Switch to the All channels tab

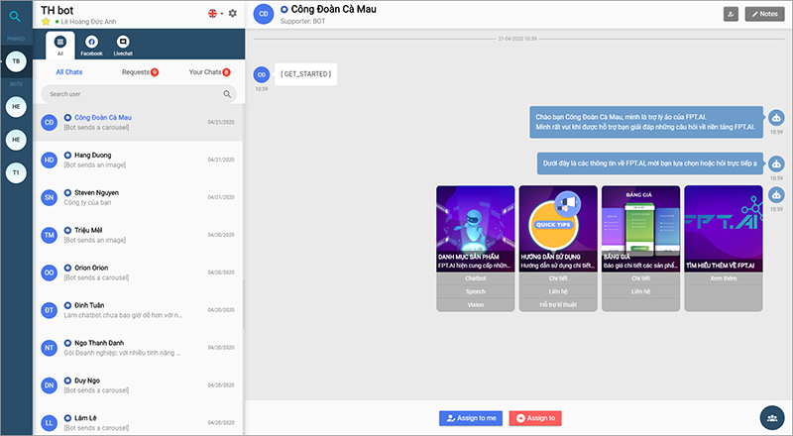(x=60, y=45)
